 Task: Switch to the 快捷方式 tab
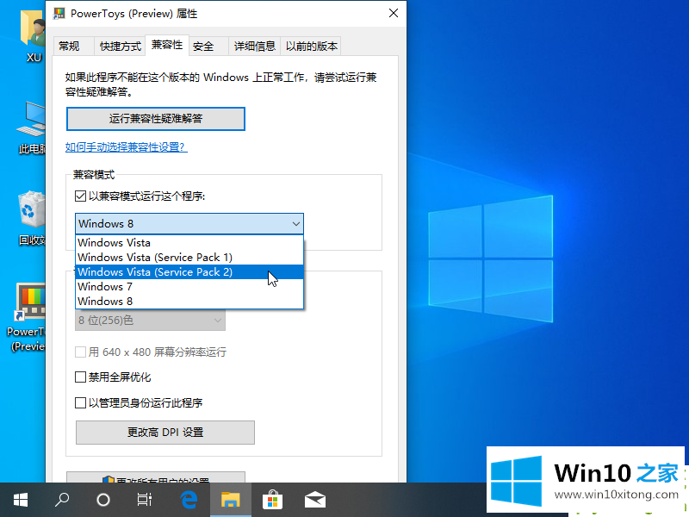tap(120, 47)
